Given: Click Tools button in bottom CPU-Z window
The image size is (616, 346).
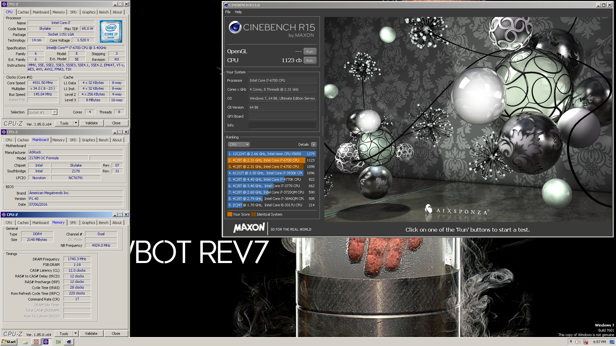Looking at the screenshot, I should coord(64,334).
